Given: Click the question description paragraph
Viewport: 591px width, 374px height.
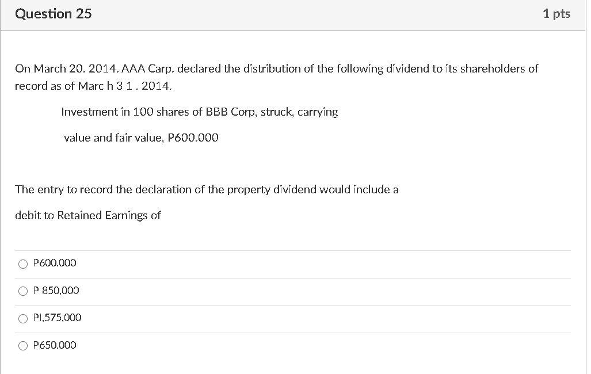Looking at the screenshot, I should (x=276, y=77).
